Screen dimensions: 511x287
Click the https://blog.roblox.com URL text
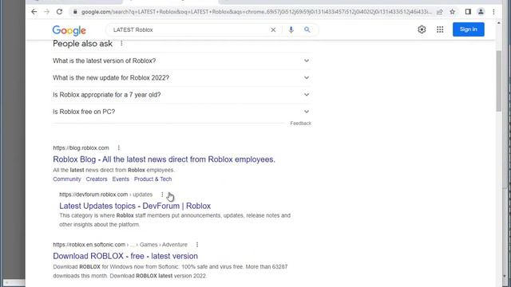pos(81,147)
